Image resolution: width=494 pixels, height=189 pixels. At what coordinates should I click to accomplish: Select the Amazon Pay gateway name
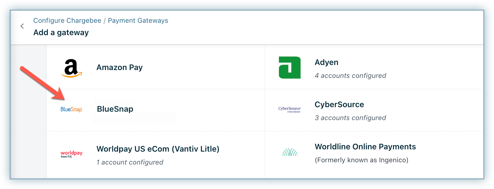click(119, 67)
